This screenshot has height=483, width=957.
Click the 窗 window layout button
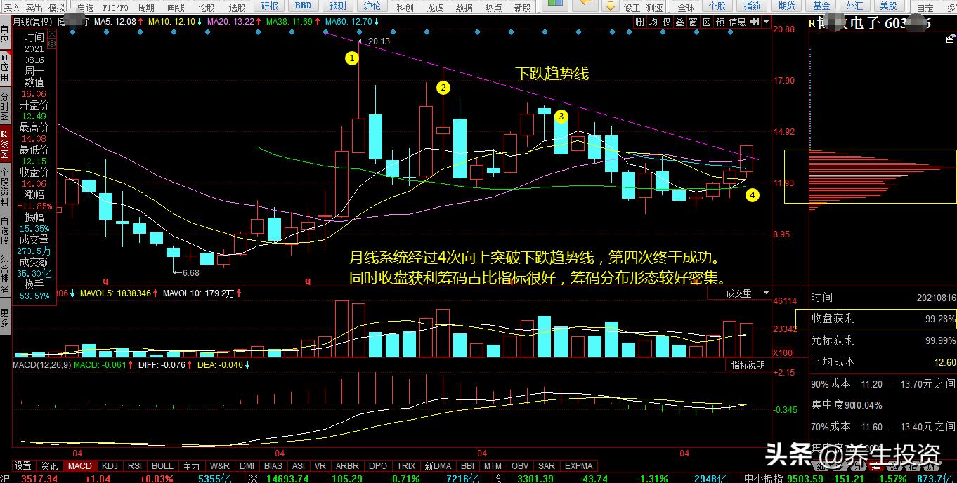[693, 22]
